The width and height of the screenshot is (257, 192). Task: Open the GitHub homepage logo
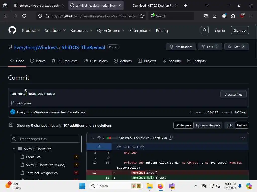point(12,30)
